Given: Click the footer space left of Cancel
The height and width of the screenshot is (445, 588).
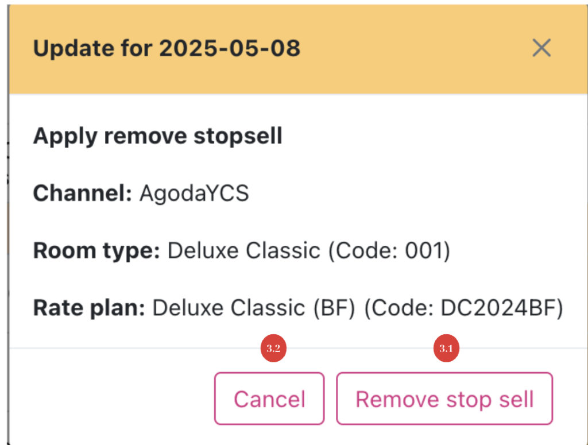Looking at the screenshot, I should pos(109,399).
